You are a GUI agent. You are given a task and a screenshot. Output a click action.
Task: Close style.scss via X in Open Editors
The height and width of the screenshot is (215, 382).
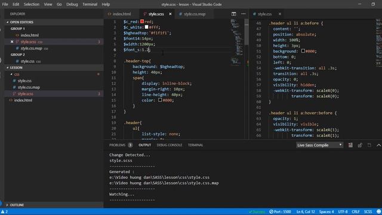[12, 42]
